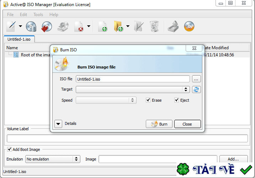Toggle the Eject checkbox
Screen dimensions: 255x178
point(176,100)
